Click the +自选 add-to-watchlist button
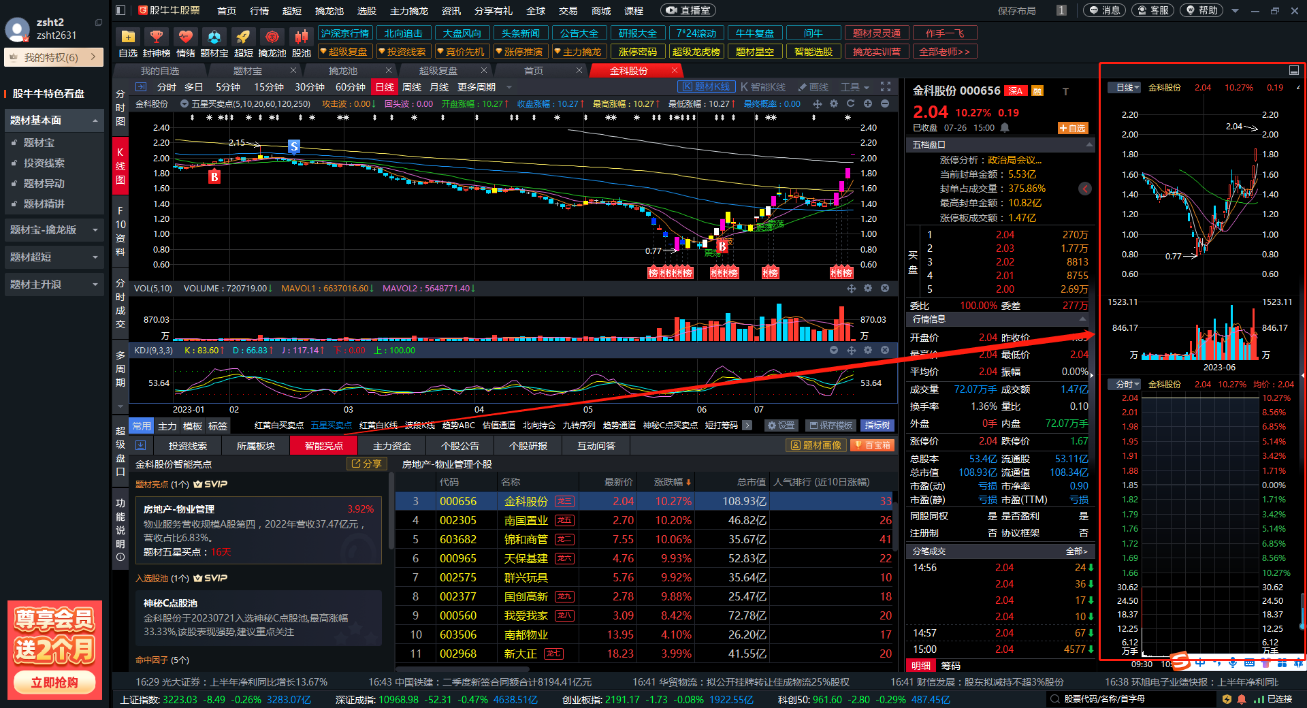1307x708 pixels. pyautogui.click(x=1073, y=128)
